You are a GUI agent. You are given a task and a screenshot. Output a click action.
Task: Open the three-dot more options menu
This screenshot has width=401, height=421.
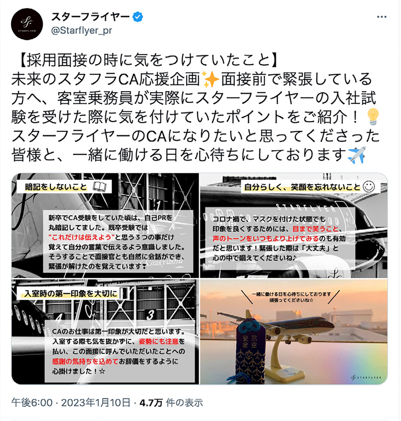click(x=382, y=17)
